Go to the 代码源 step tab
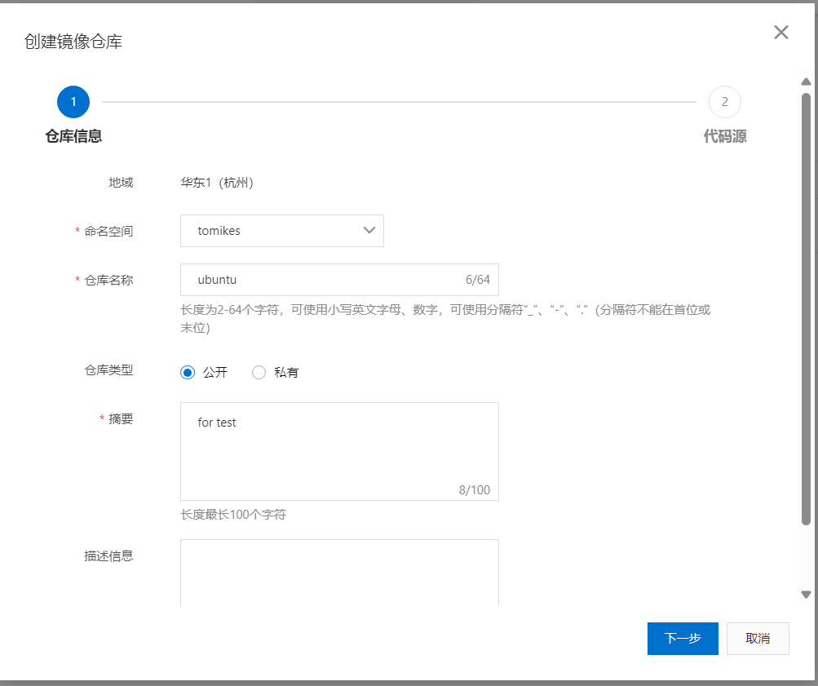This screenshot has width=818, height=686. coord(724,136)
